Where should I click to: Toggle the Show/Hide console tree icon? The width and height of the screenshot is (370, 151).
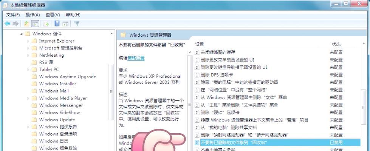tap(35, 23)
